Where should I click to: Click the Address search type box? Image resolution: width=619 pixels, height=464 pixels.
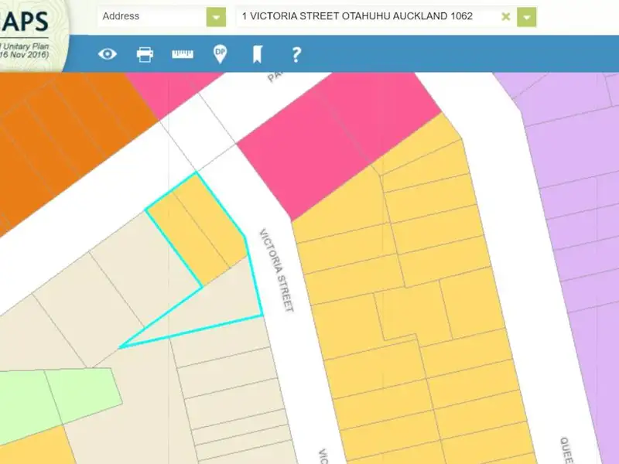[152, 16]
